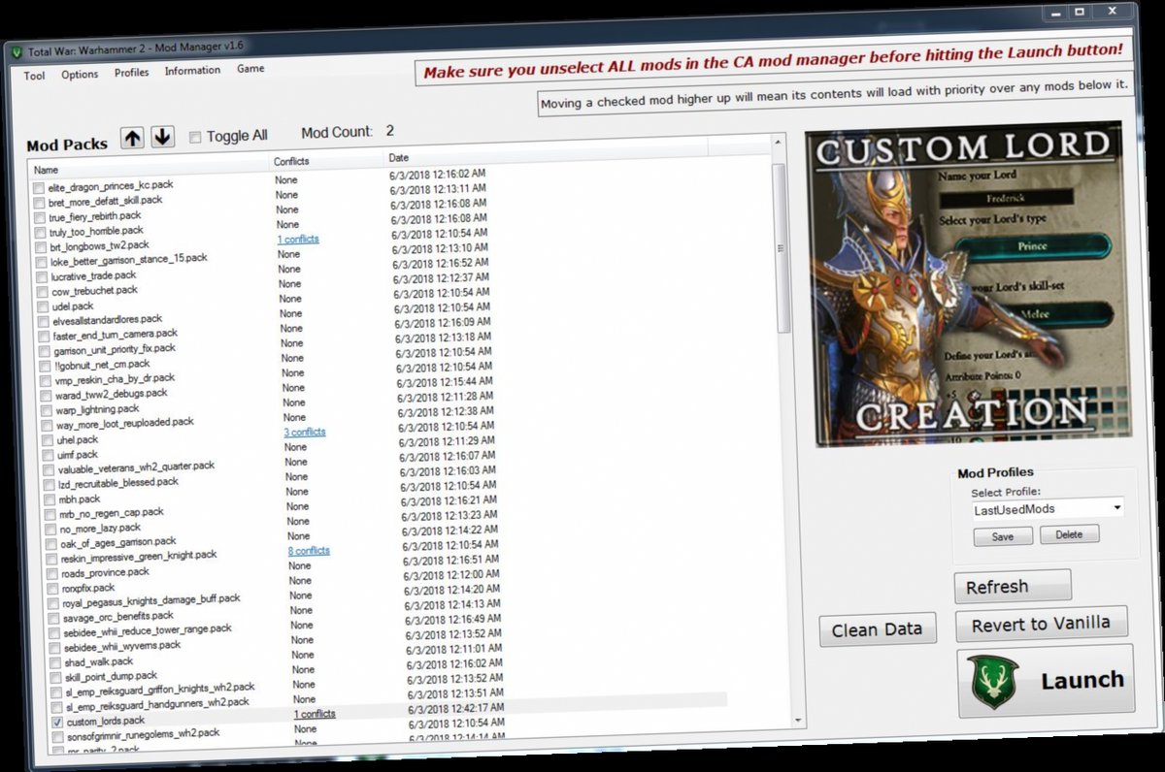Enable brt_longbows_tw2.pack checkbox

coord(42,247)
